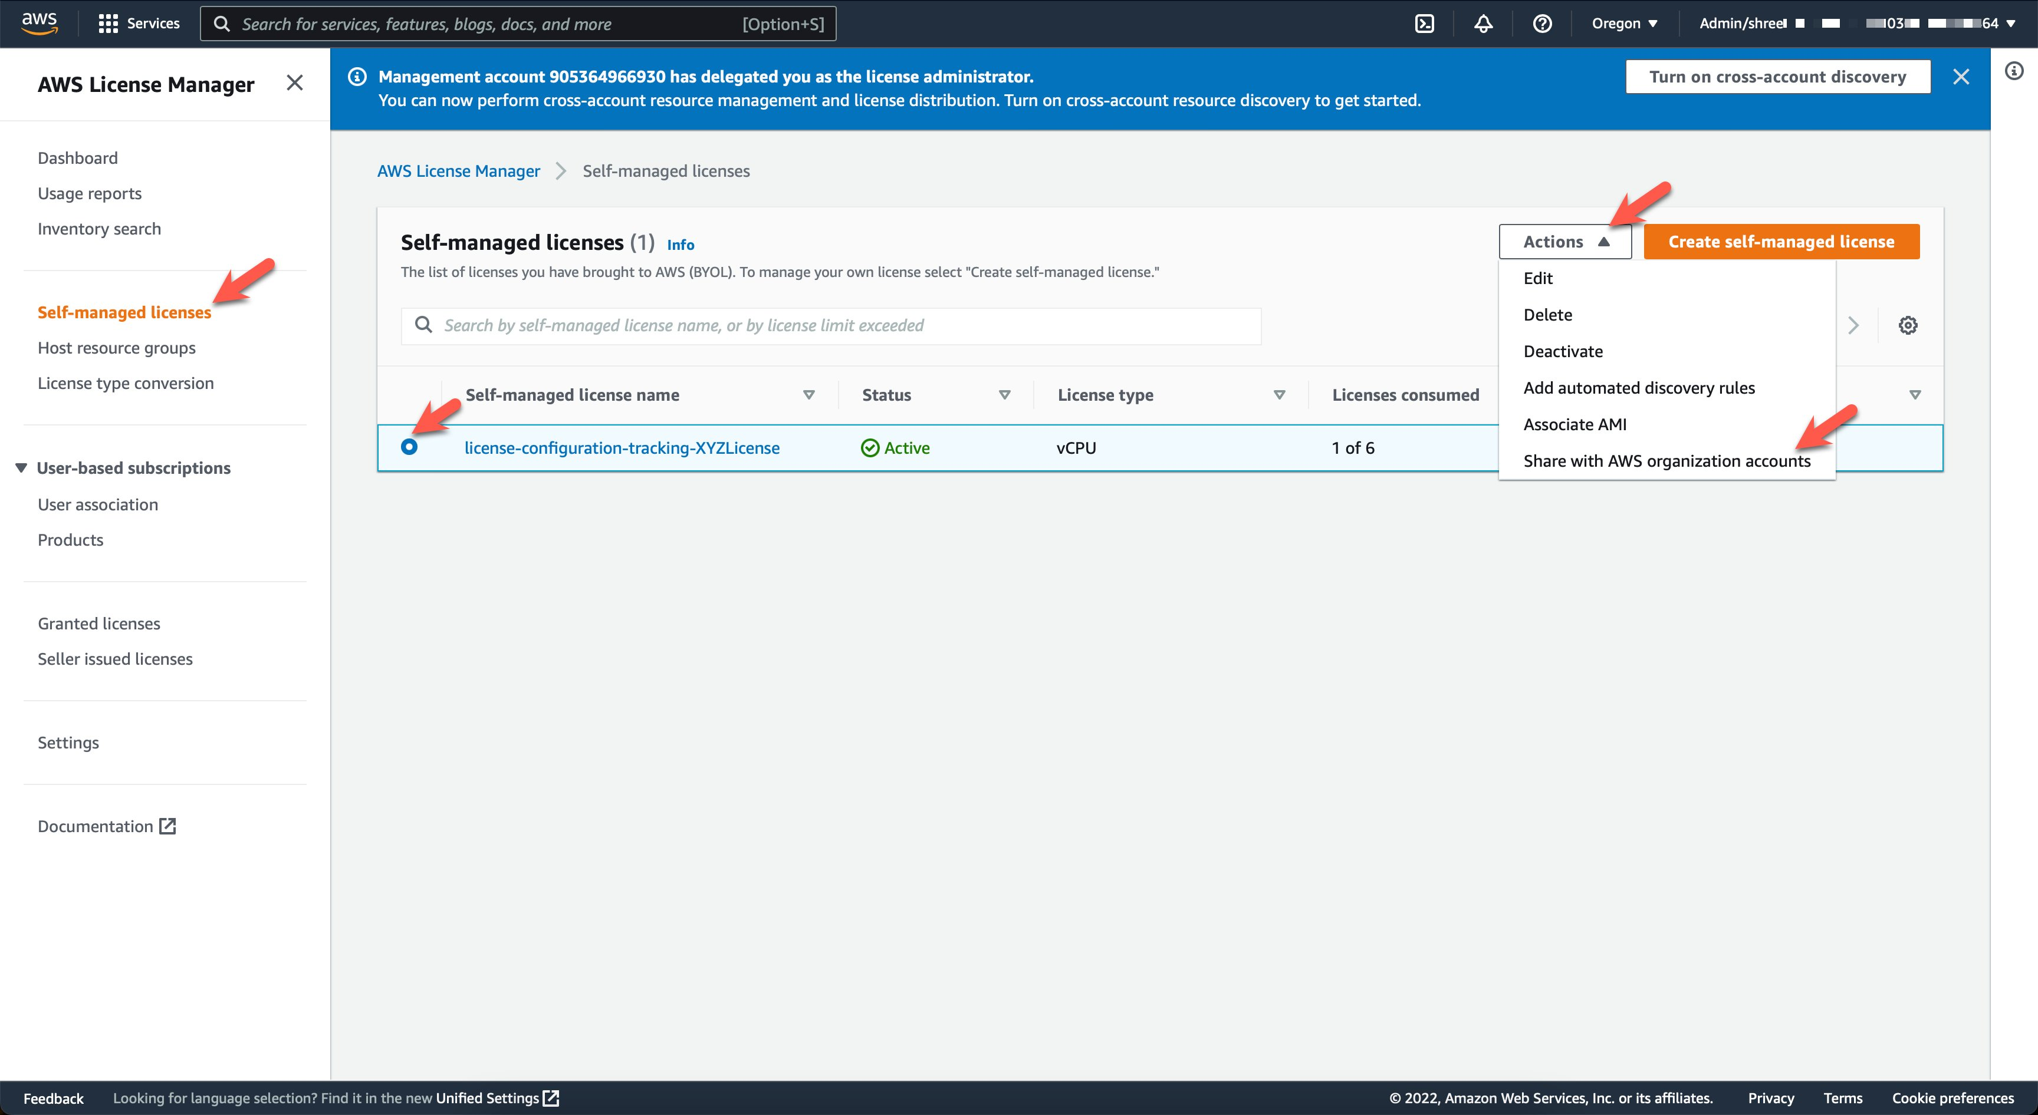The width and height of the screenshot is (2038, 1115).
Task: Launch CloudShell terminal icon
Action: 1426,23
